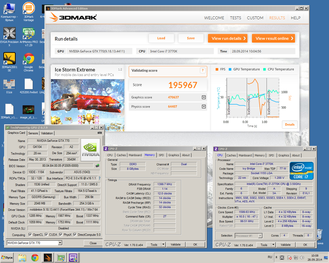
Task: Open HELP in 3DMark
Action: (x=296, y=18)
